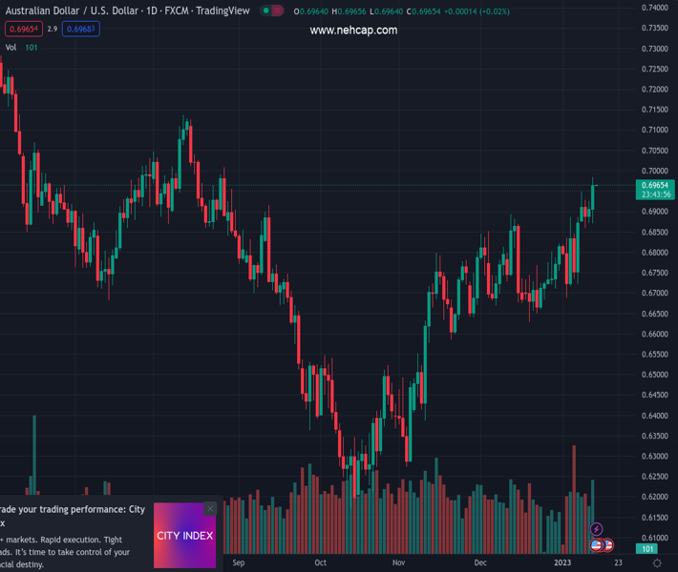Click the Oct label on time axis
678x572 pixels.
pos(321,562)
